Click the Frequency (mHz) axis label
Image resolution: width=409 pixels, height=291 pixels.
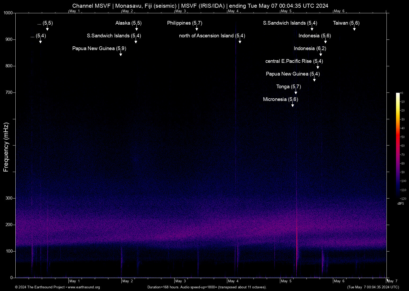point(6,147)
